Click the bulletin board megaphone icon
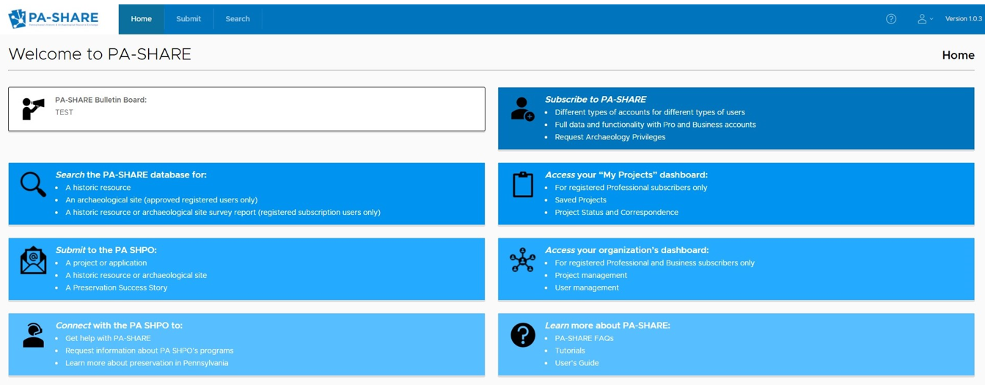985x385 pixels. tap(33, 109)
